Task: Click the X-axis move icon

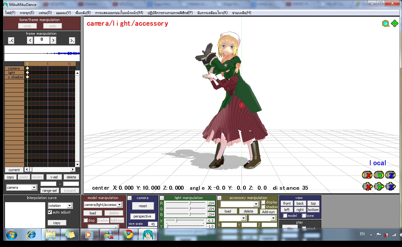Action: point(367,187)
